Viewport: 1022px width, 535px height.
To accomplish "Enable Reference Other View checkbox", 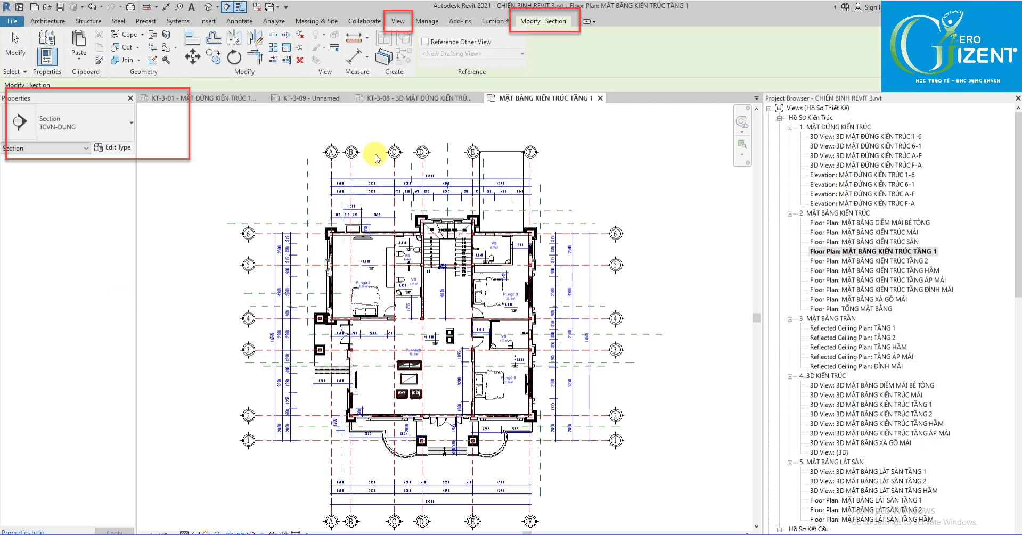I will [425, 42].
